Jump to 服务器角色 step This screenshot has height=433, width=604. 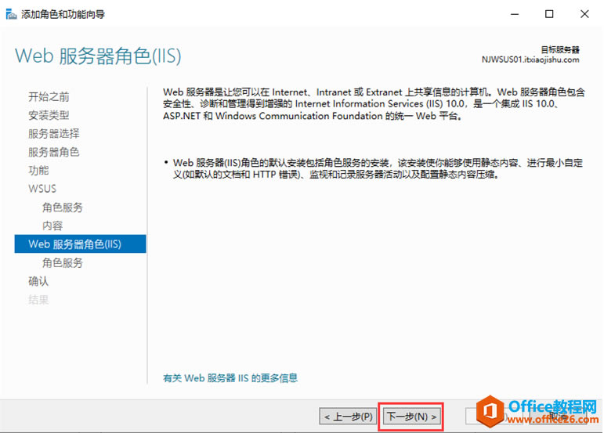point(54,152)
